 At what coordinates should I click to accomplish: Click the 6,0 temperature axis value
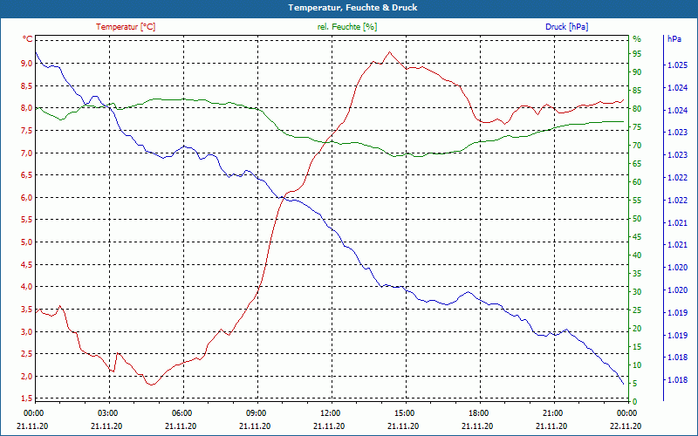click(27, 197)
